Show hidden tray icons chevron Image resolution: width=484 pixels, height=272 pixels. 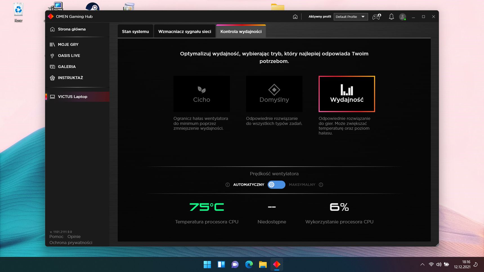coord(422,264)
